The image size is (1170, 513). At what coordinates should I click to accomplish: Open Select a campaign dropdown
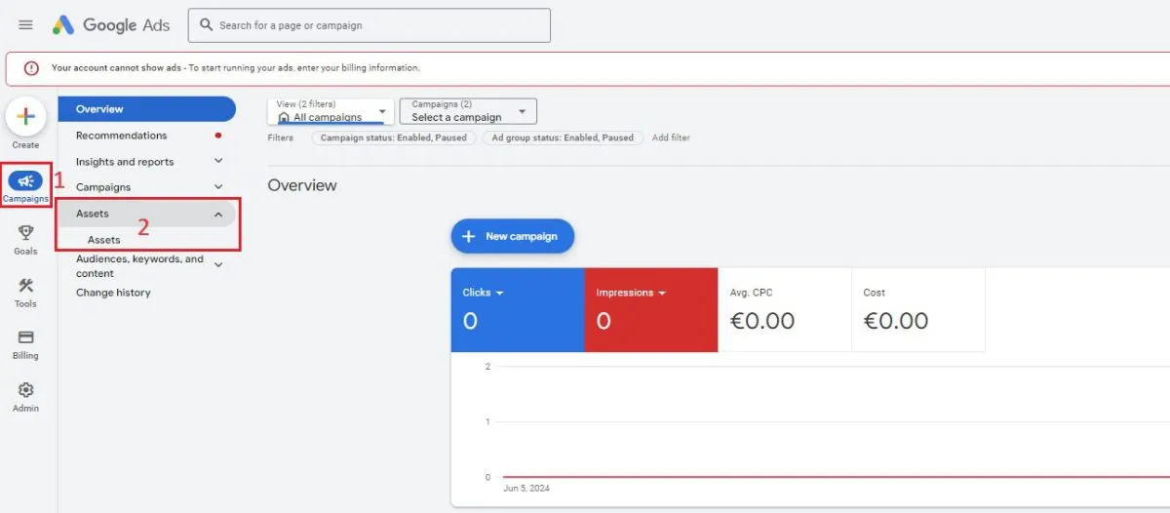[468, 111]
